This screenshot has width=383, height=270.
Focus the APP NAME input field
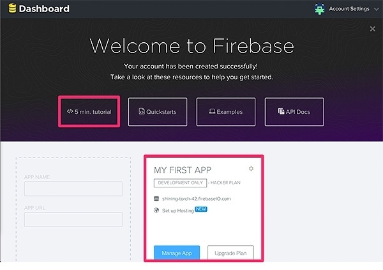[73, 189]
